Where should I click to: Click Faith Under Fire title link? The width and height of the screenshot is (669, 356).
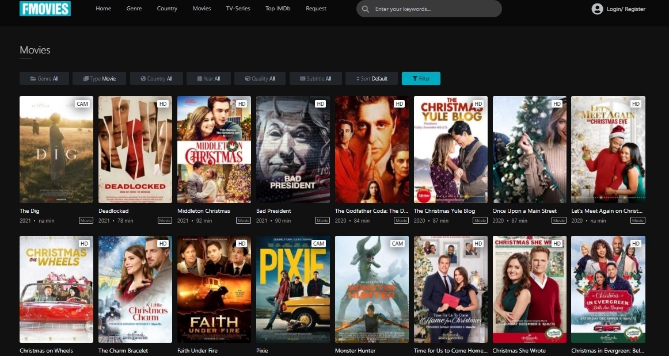(x=197, y=350)
